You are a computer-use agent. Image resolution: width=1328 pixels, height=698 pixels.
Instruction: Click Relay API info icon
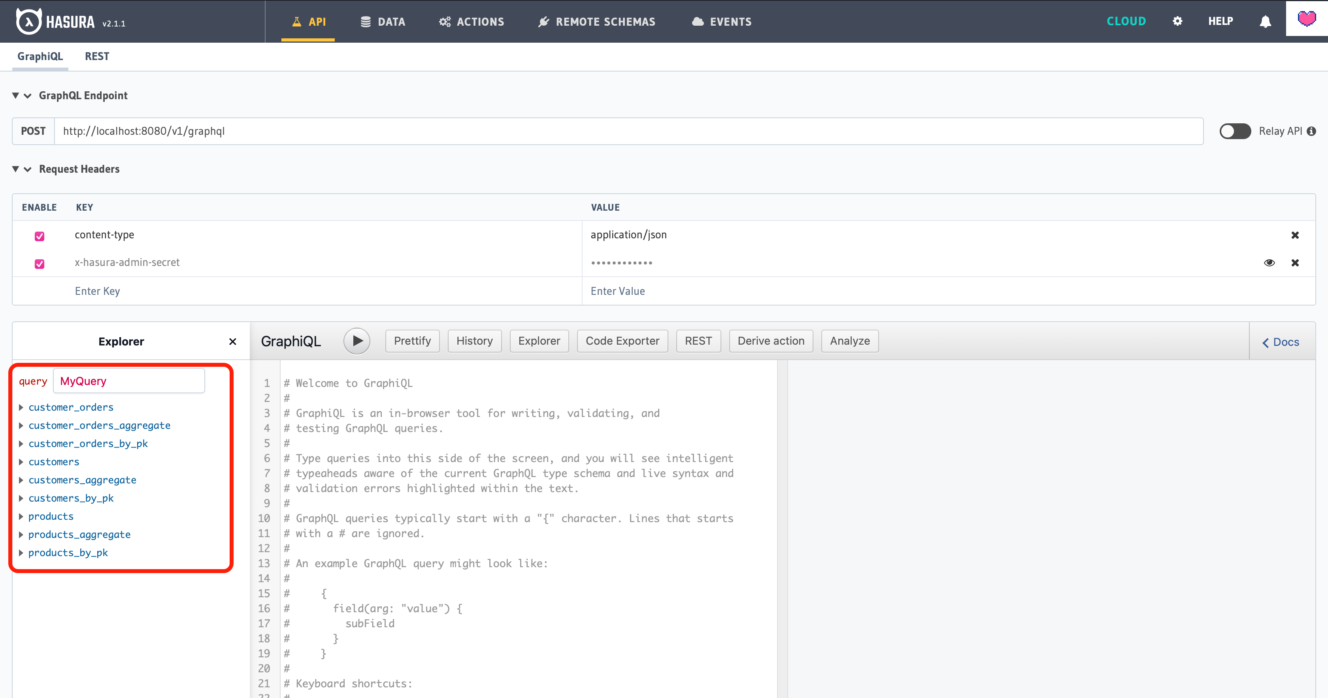pyautogui.click(x=1311, y=131)
